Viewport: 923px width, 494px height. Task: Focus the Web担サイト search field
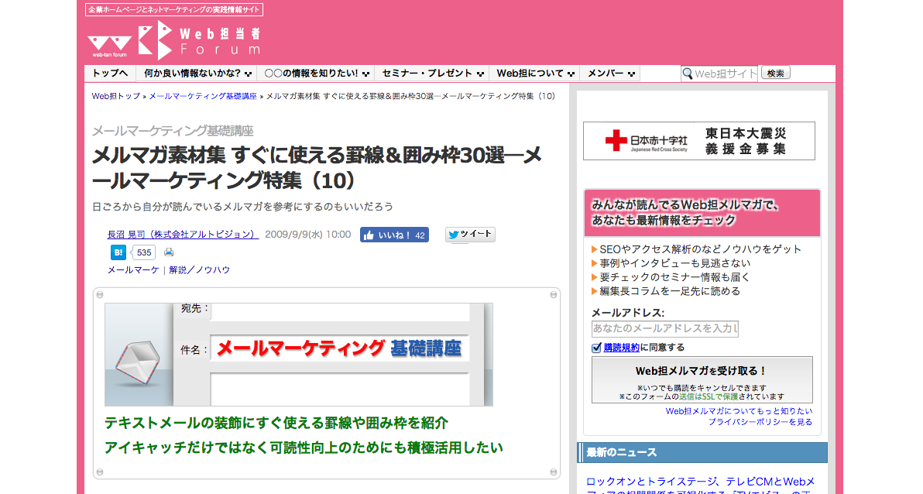[x=719, y=74]
